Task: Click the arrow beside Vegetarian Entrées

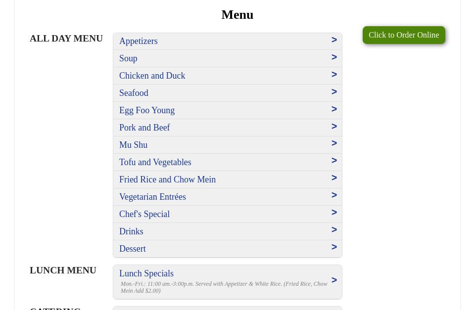Action: pyautogui.click(x=334, y=195)
